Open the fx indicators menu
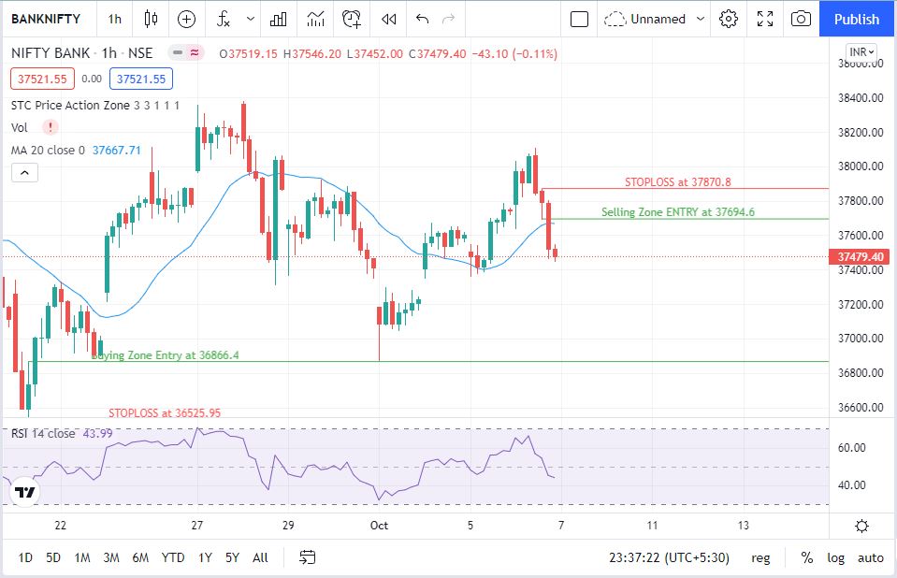The image size is (897, 578). point(224,19)
